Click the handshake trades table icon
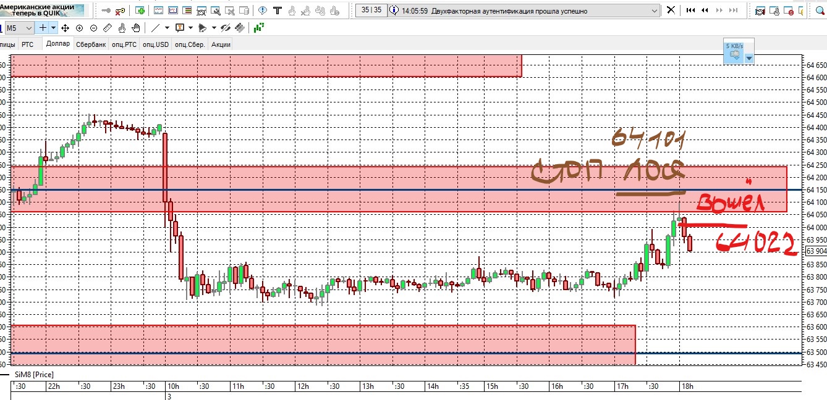 pyautogui.click(x=201, y=10)
